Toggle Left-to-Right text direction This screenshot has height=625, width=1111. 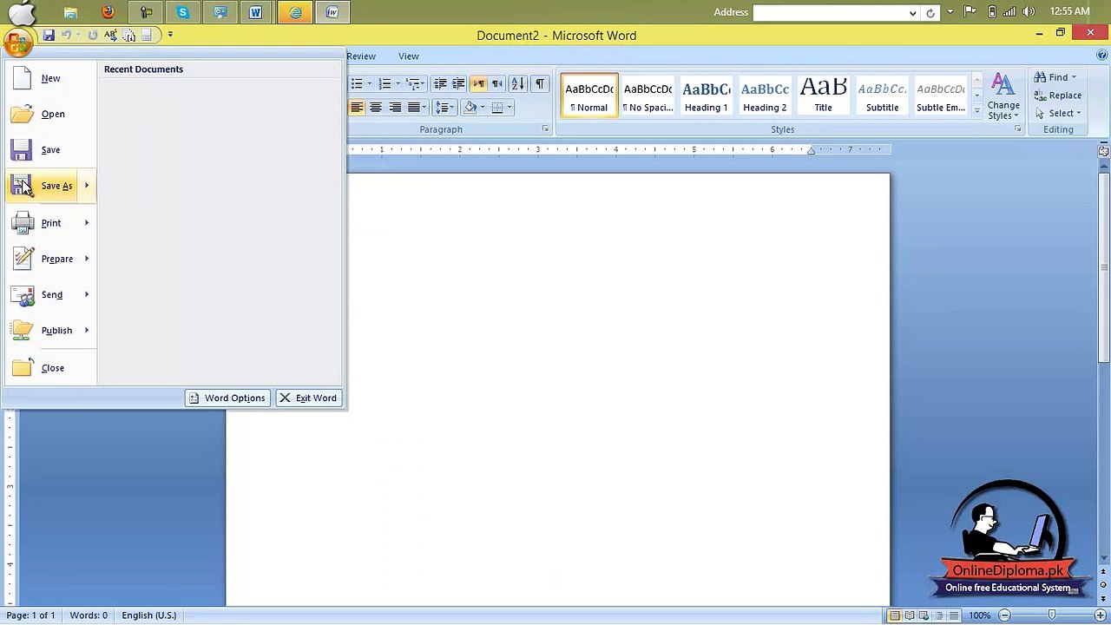click(x=478, y=84)
